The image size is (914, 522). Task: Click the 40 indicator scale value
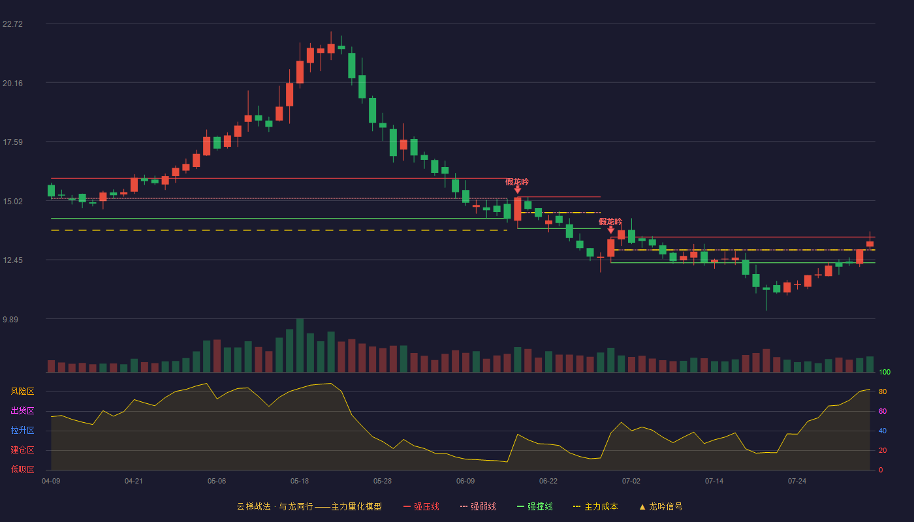[x=882, y=431]
